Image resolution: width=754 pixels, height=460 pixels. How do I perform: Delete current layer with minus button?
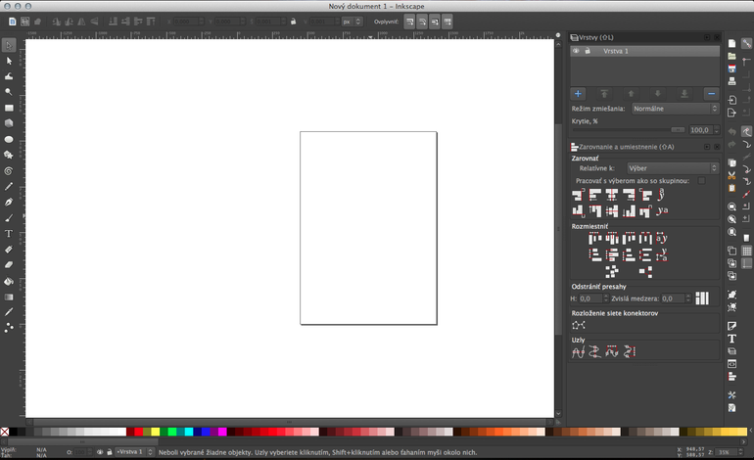pos(711,94)
